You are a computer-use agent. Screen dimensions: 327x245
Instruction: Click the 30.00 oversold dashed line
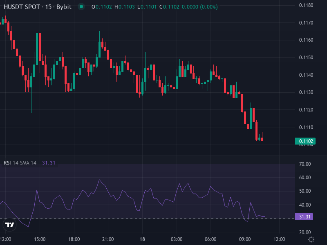pyautogui.click(x=163, y=218)
